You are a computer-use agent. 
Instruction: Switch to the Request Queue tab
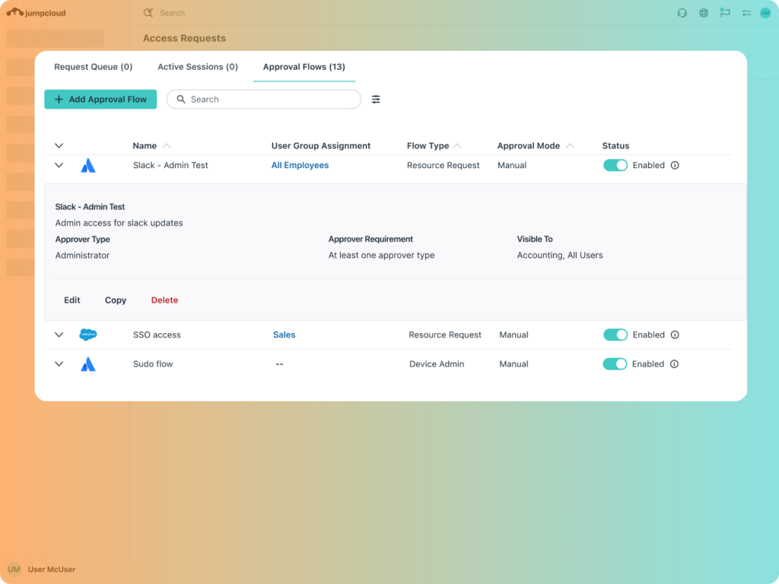pos(94,67)
